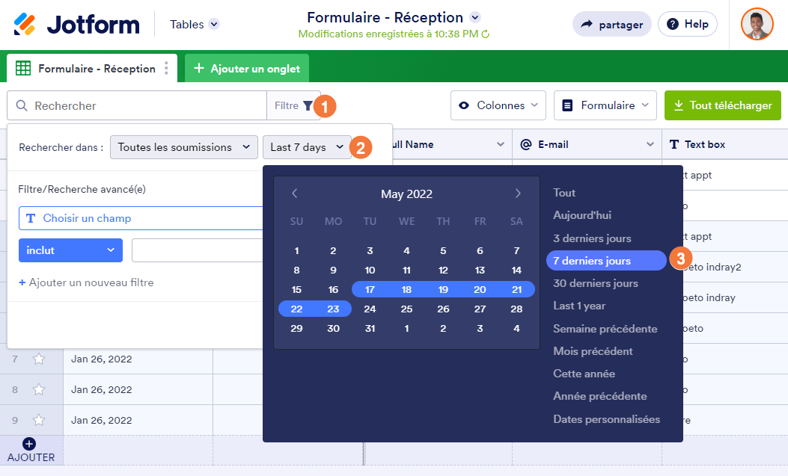
Task: Click the AJOUTER plus row icon
Action: pos(30,445)
